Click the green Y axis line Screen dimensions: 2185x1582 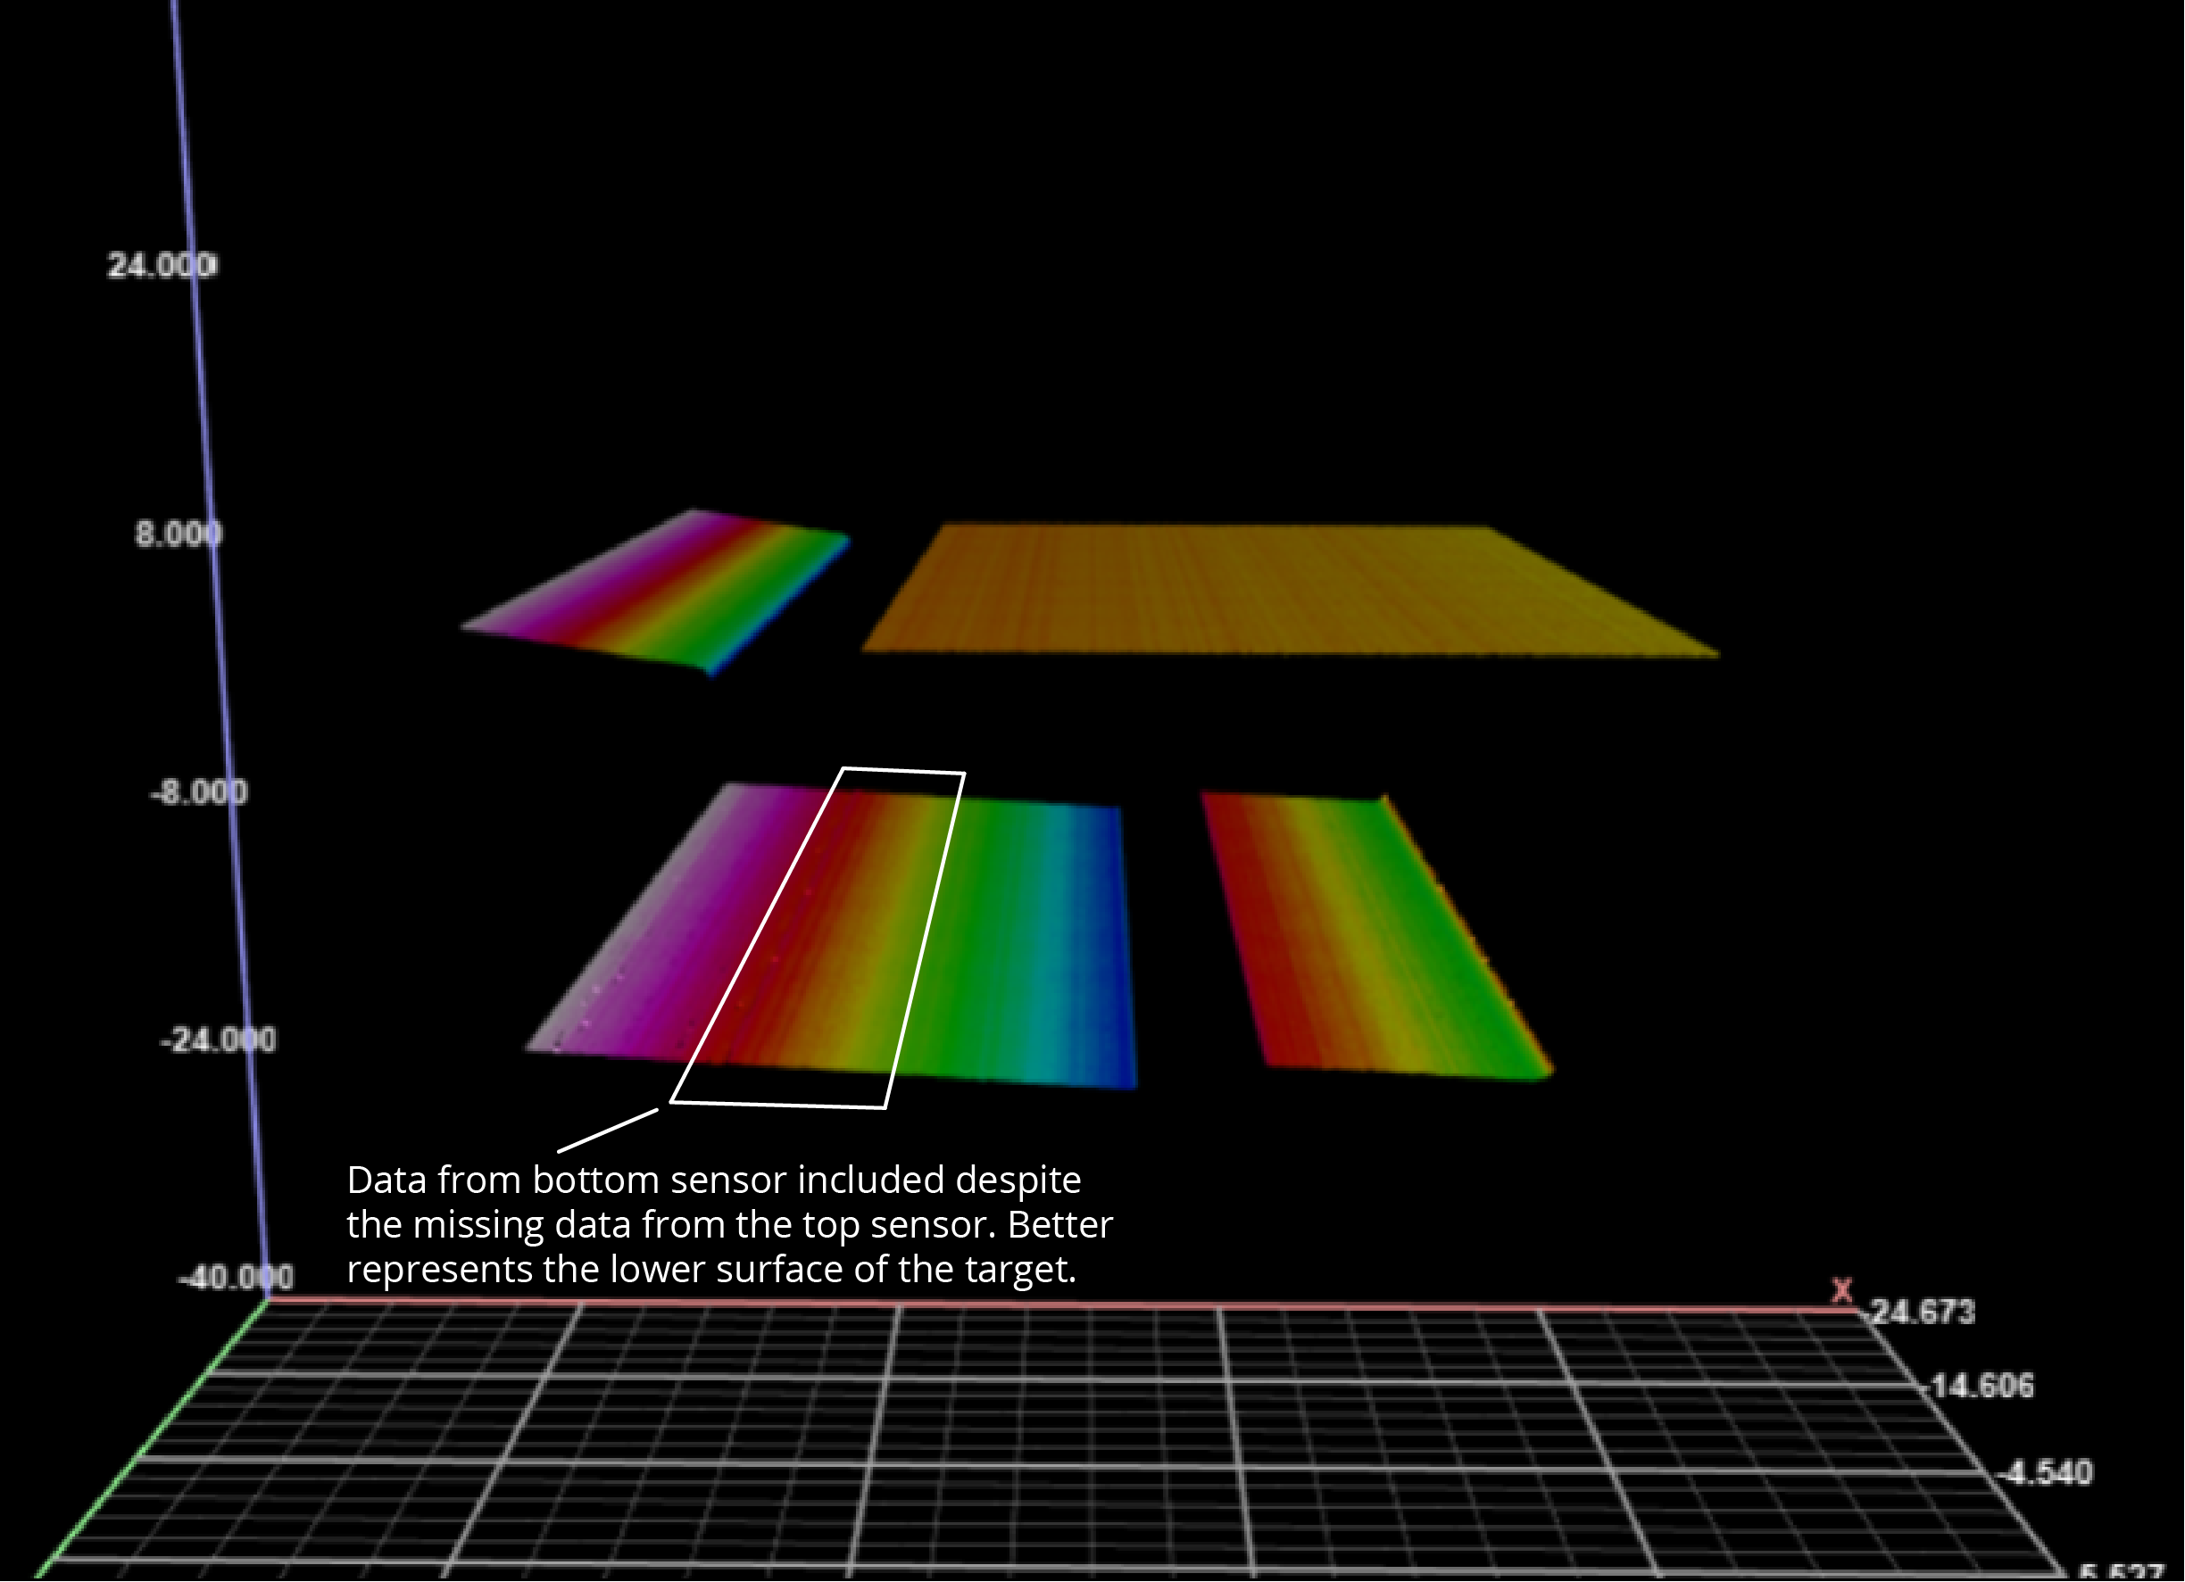click(x=154, y=1439)
